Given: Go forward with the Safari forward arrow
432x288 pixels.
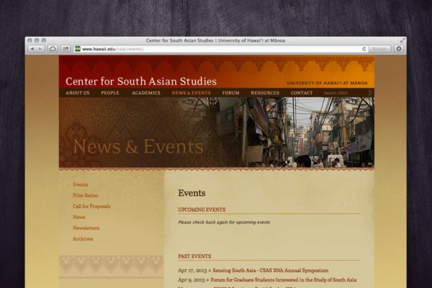Looking at the screenshot, I should pos(40,49).
